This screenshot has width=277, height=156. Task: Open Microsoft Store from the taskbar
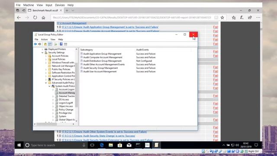[120, 145]
